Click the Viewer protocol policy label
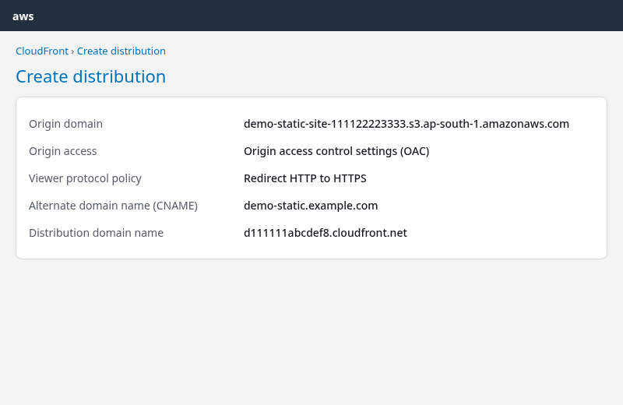 click(x=85, y=178)
